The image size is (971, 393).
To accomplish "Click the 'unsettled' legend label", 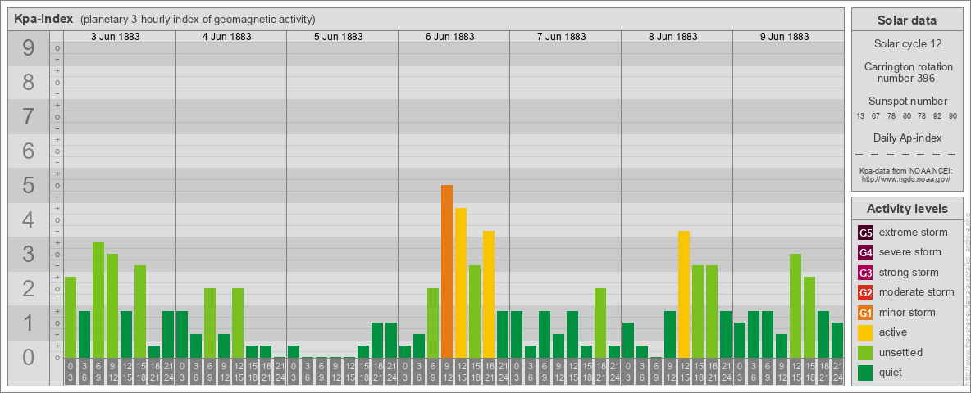I will [900, 352].
